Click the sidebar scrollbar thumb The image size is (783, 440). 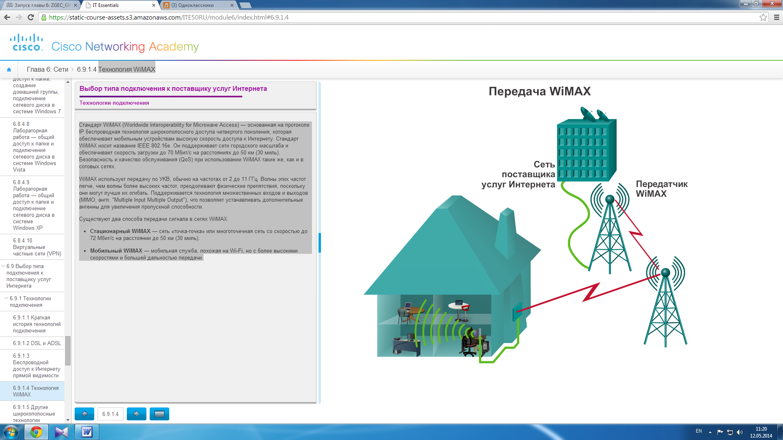(x=68, y=350)
